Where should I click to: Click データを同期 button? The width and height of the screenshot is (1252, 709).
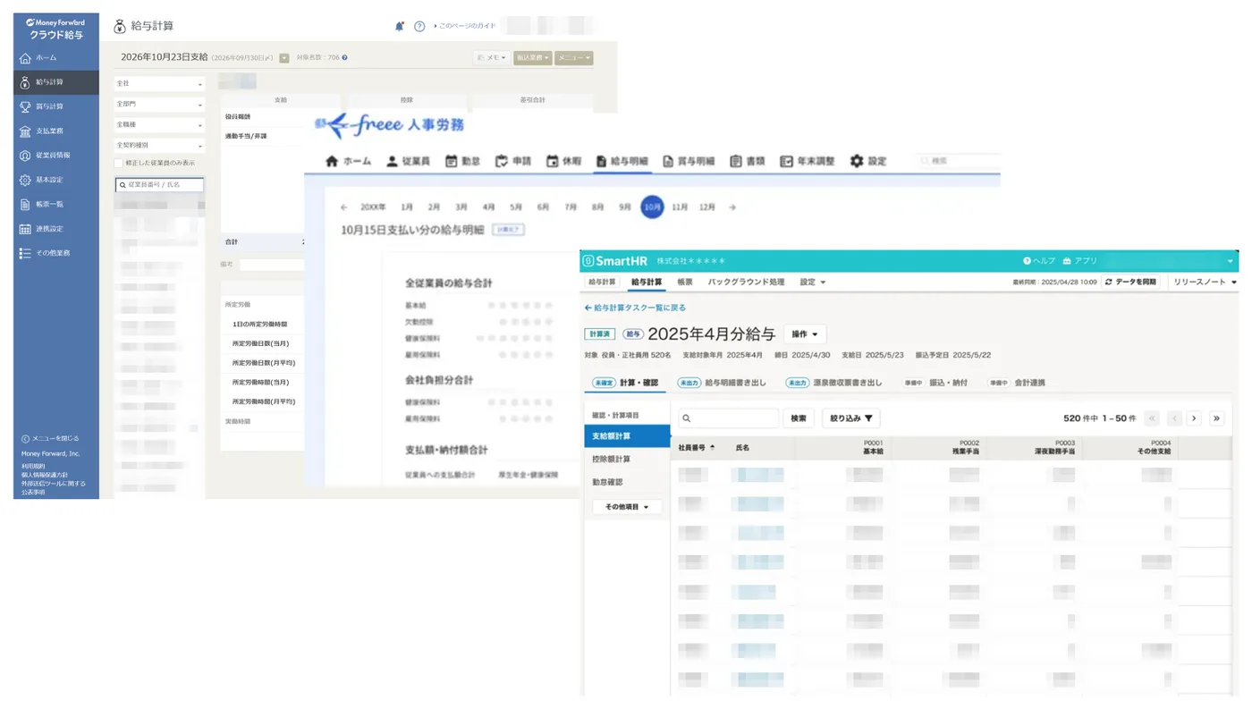pos(1130,282)
